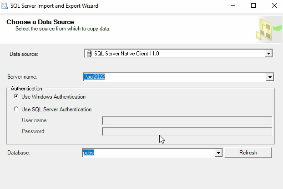
Task: Expand the Data source dropdown arrow
Action: coord(268,54)
